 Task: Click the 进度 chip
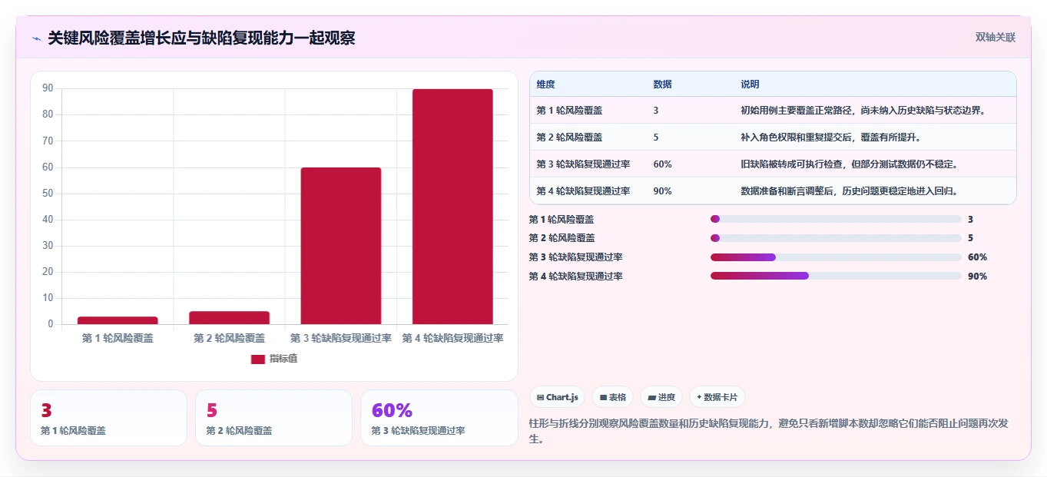pyautogui.click(x=661, y=397)
